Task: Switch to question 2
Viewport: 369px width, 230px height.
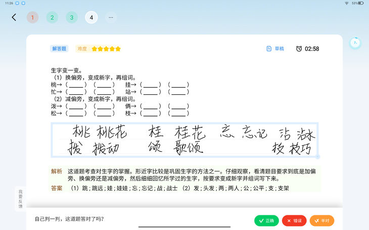Action: [x=52, y=17]
